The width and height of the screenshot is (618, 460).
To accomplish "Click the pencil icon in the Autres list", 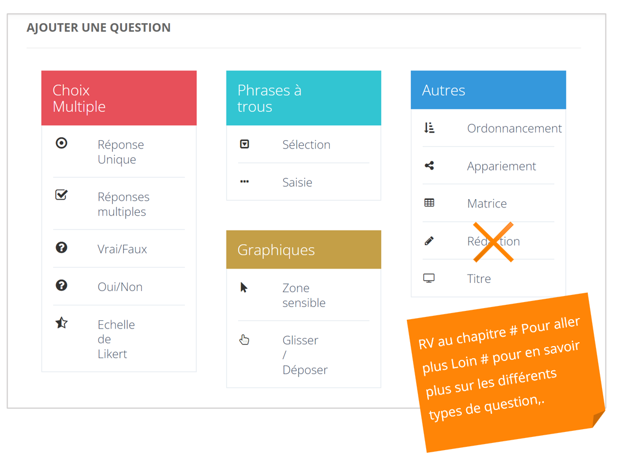I will point(429,241).
